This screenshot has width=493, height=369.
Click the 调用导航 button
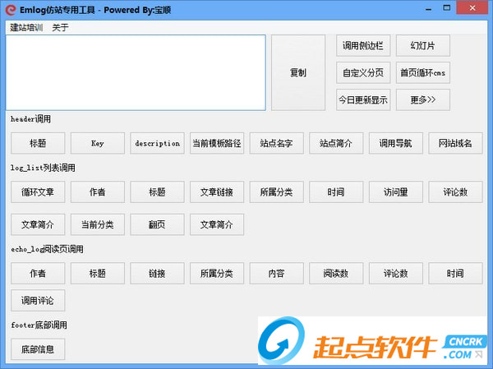[396, 143]
